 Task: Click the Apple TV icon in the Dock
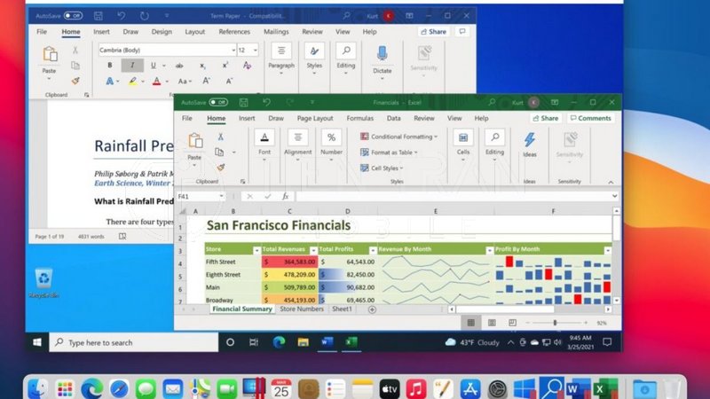tap(389, 388)
